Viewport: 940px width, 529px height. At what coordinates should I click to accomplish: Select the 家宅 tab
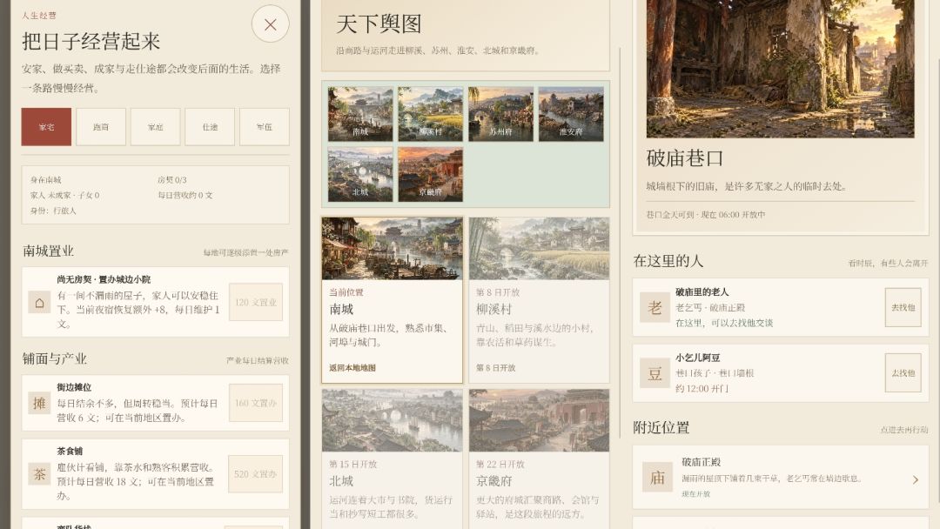pos(46,127)
